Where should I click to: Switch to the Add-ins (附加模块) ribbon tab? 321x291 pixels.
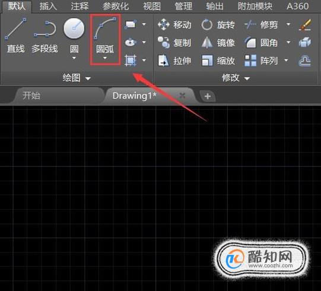tap(255, 6)
